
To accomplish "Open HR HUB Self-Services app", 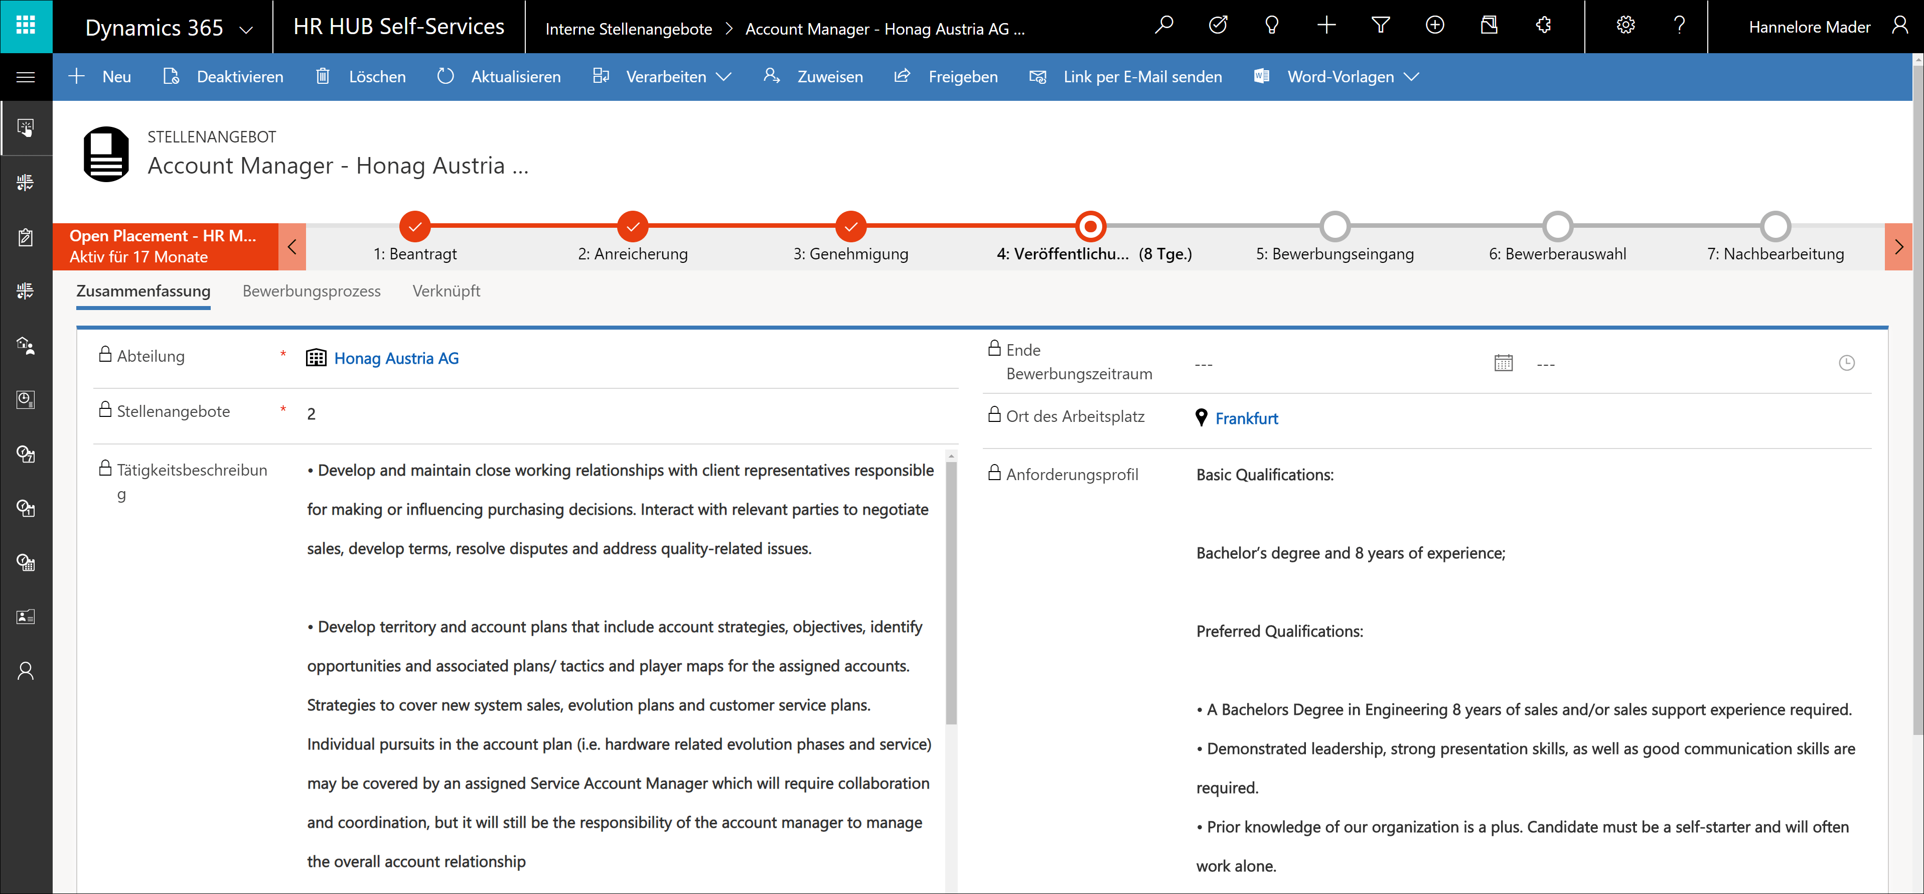I will point(399,27).
